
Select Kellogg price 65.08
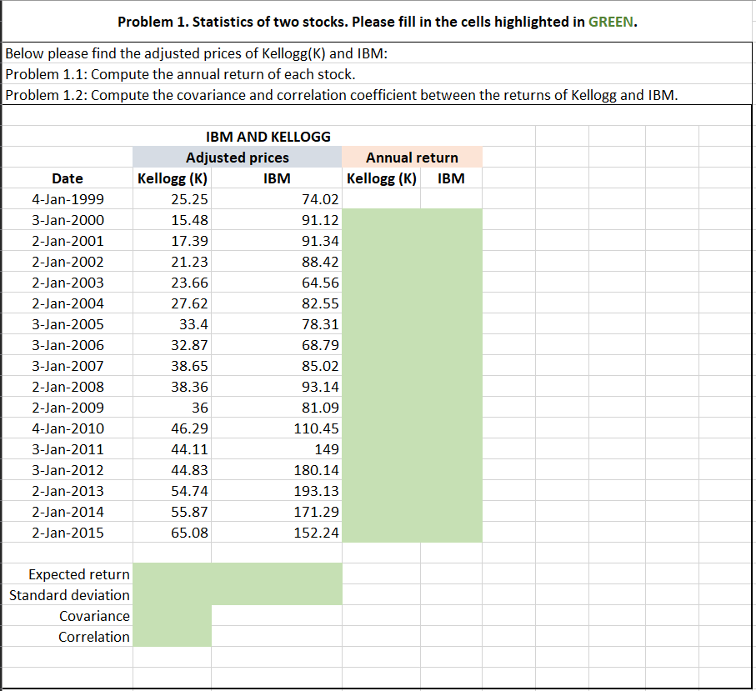pos(173,532)
